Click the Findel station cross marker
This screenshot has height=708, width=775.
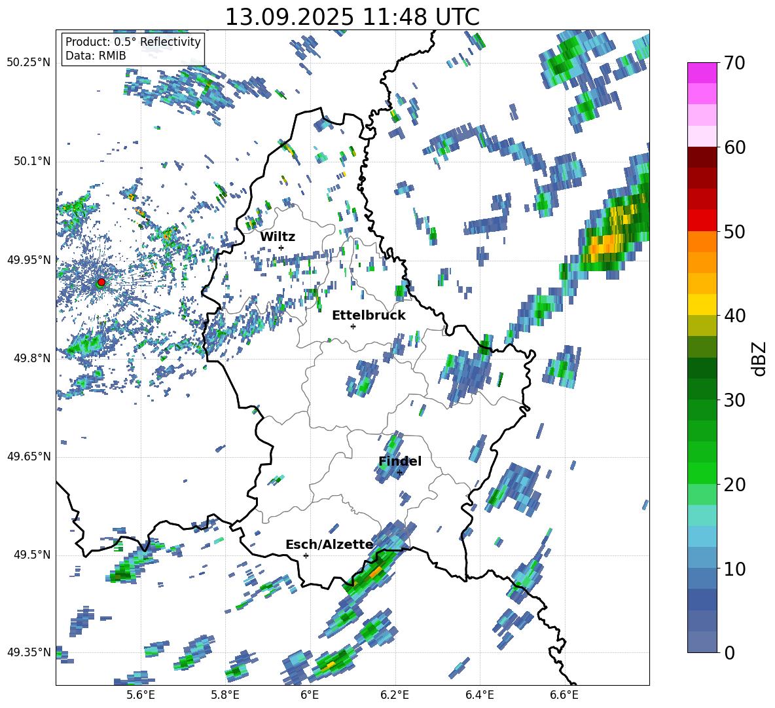(399, 473)
